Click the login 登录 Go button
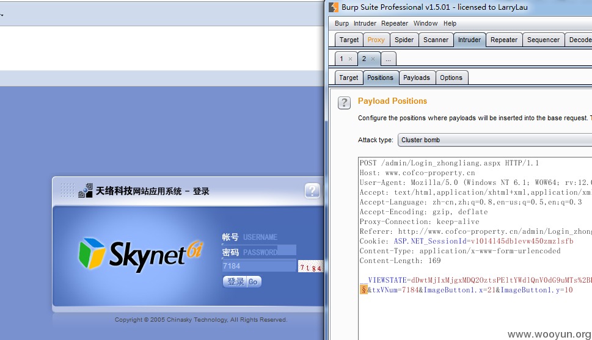The image size is (592, 340). click(242, 282)
